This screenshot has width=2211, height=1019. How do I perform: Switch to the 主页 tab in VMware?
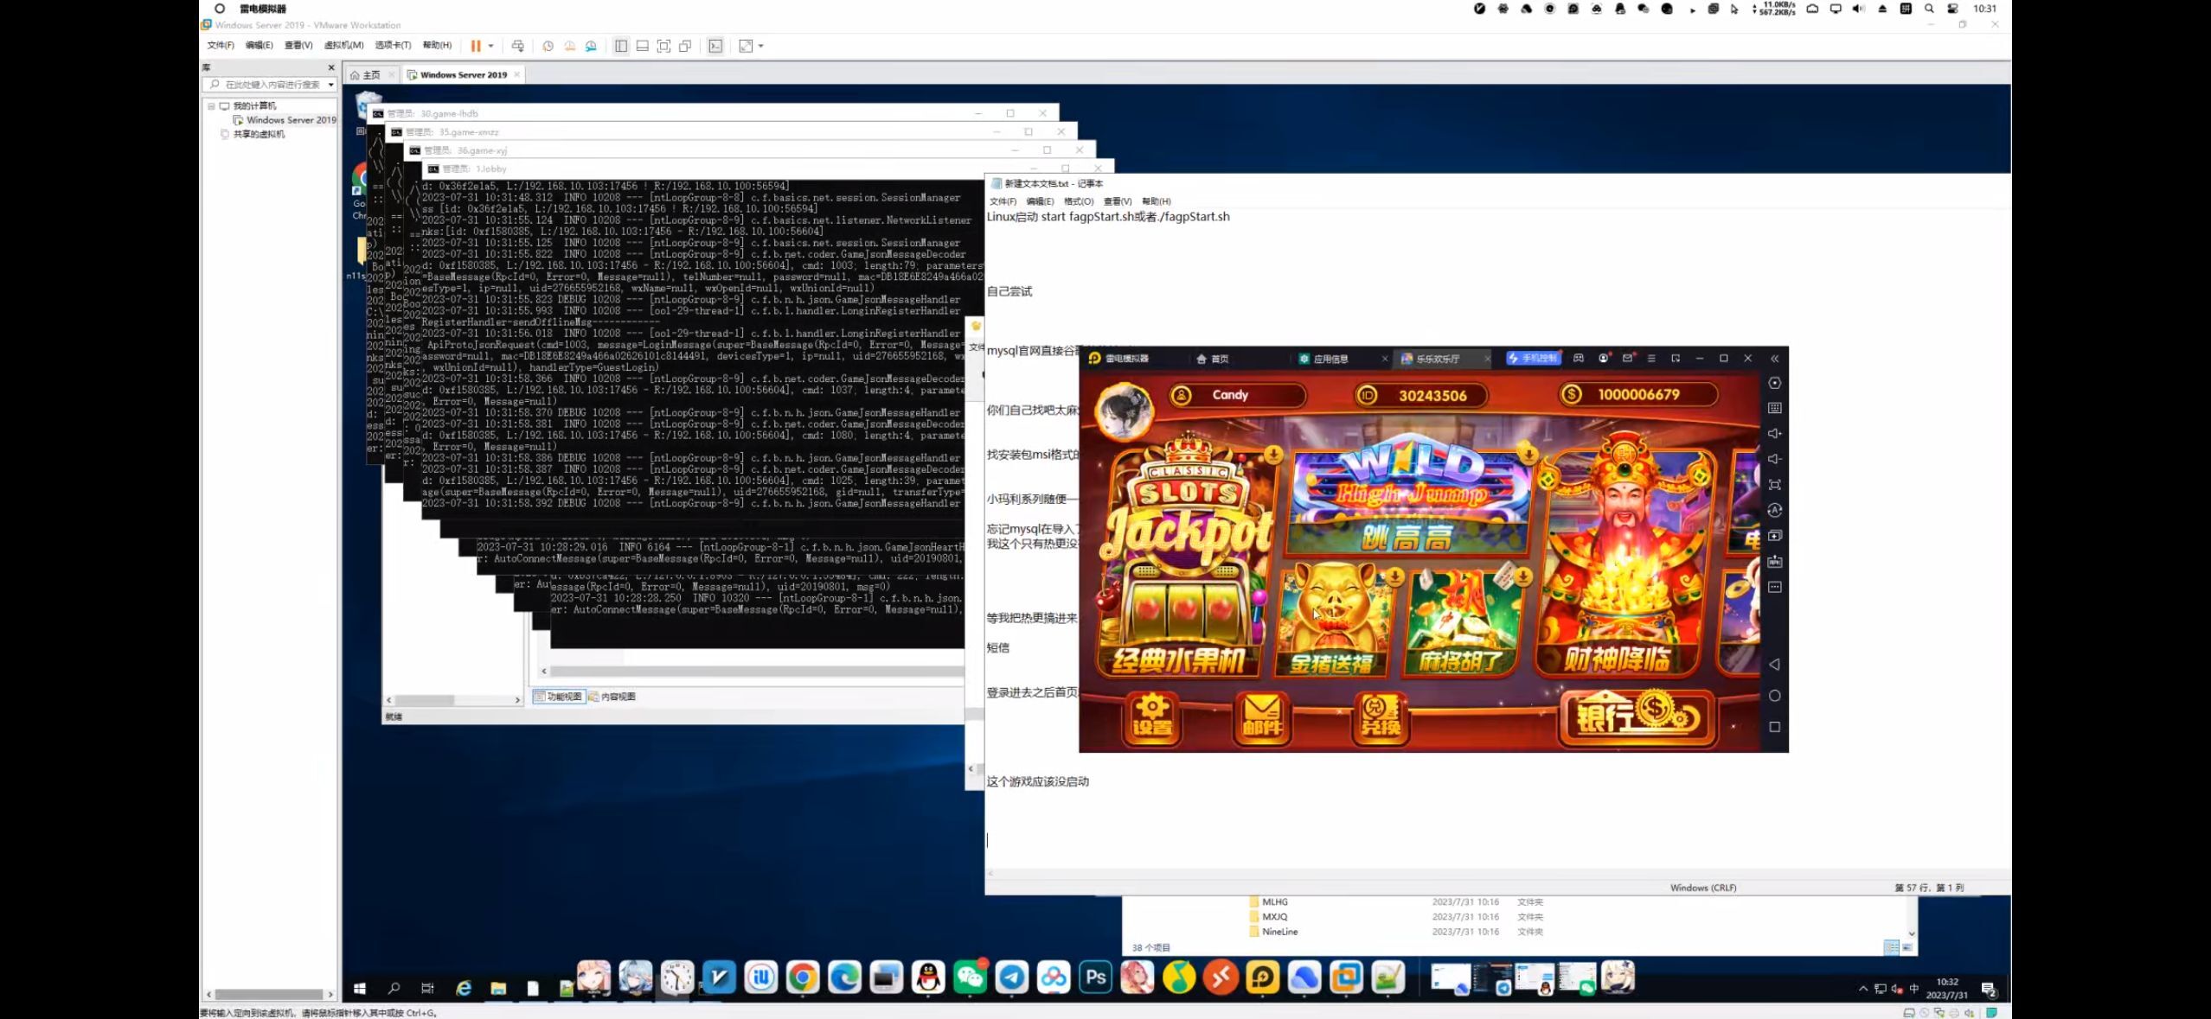coord(365,75)
